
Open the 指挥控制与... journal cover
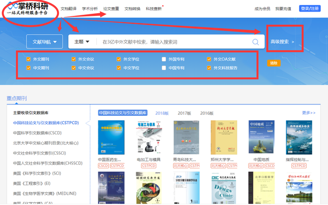point(299,137)
